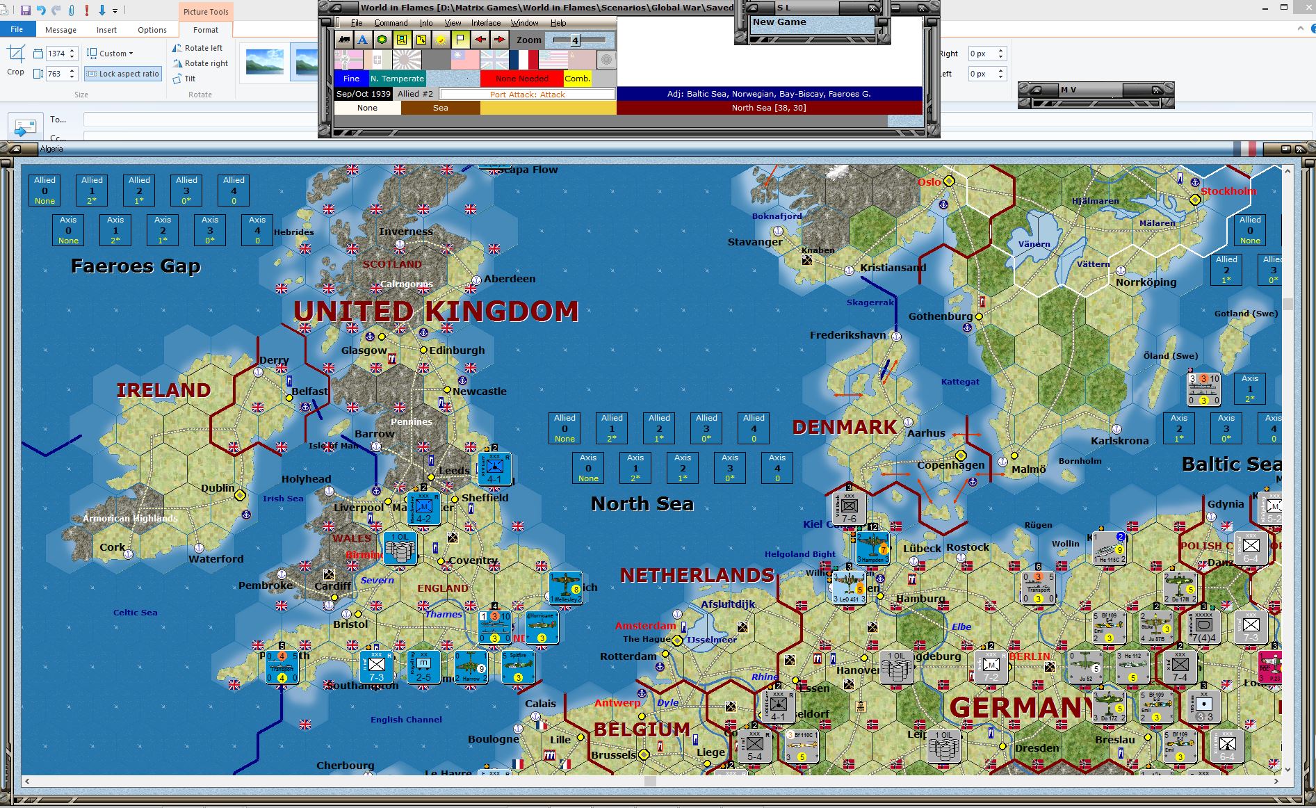
Task: Select the German flag in the country bar
Action: click(x=348, y=60)
